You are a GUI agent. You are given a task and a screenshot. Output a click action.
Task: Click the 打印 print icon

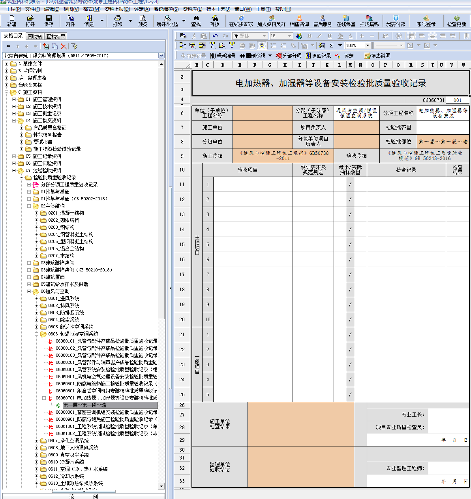pyautogui.click(x=118, y=21)
